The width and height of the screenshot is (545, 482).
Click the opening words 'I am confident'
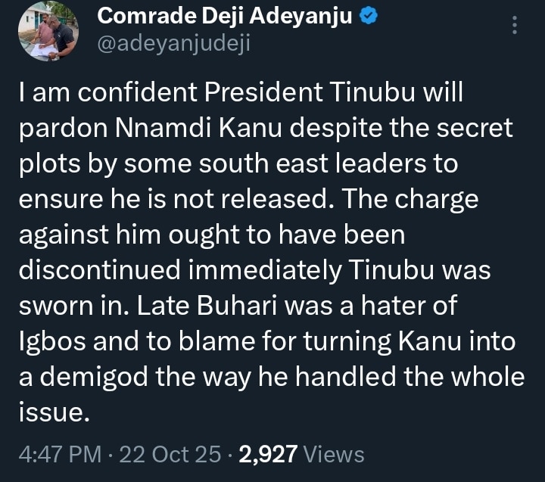[x=92, y=95]
